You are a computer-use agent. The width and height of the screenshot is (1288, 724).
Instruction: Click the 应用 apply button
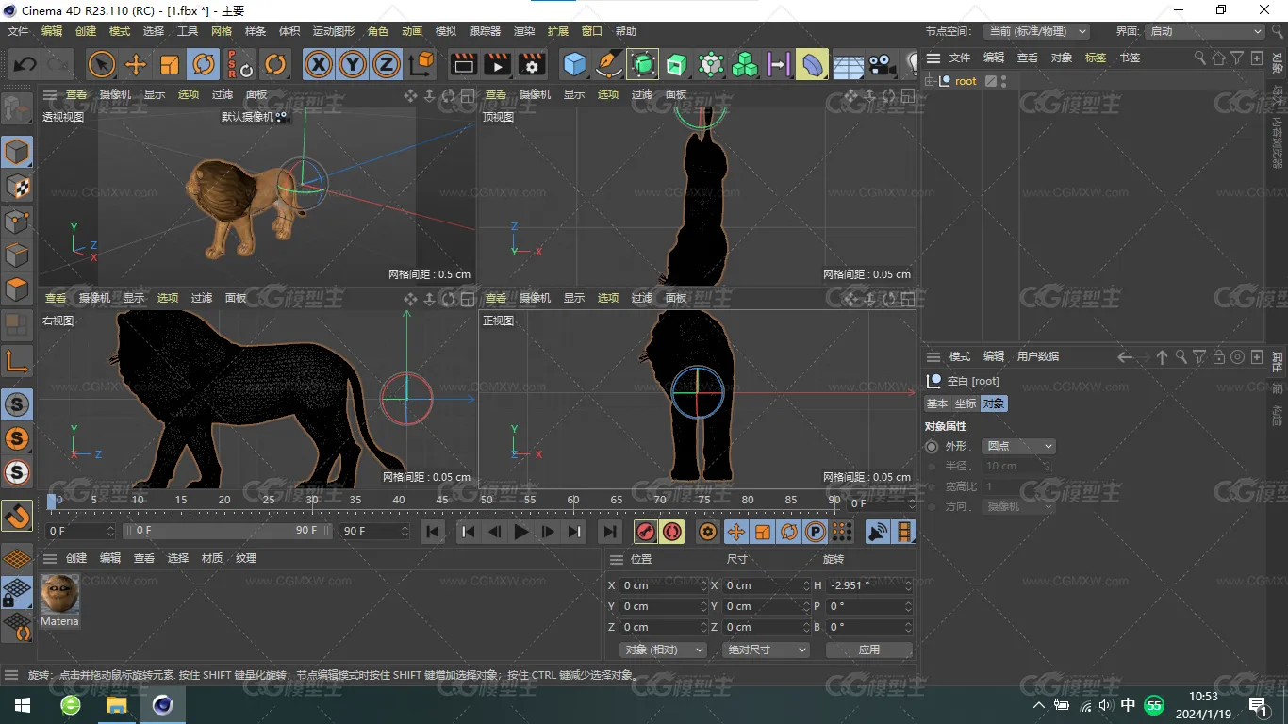coord(869,650)
